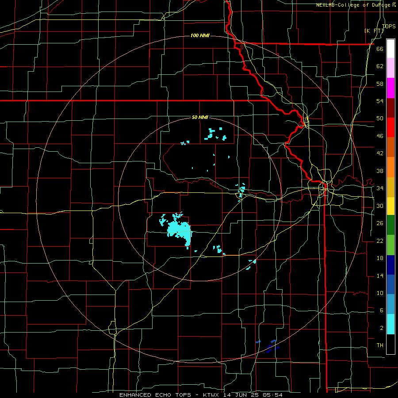Click the light pink 62 kft legend swatch
This screenshot has width=398, height=398.
click(x=390, y=68)
